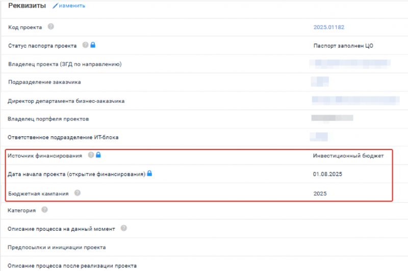Click the Предпосылки и инициации проекта row
408x271 pixels.
coord(57,248)
